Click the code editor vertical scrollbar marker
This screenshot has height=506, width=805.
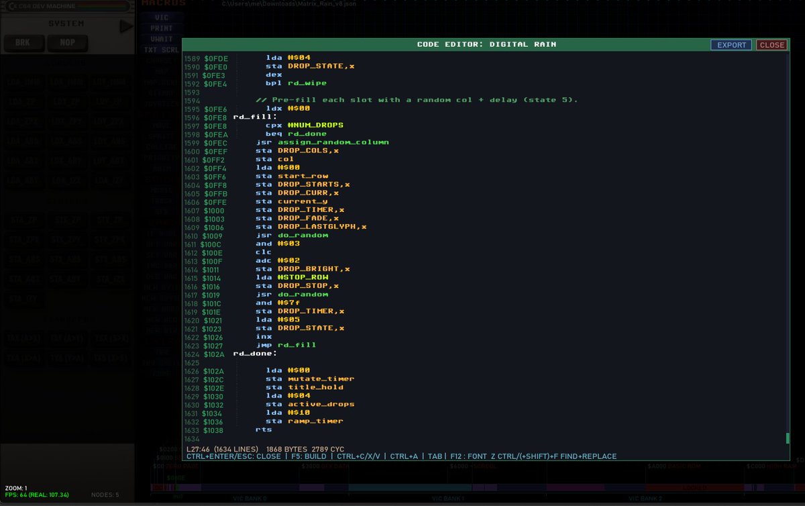(x=788, y=438)
